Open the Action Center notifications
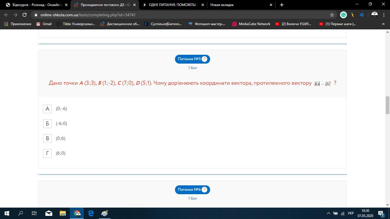 [x=381, y=213]
